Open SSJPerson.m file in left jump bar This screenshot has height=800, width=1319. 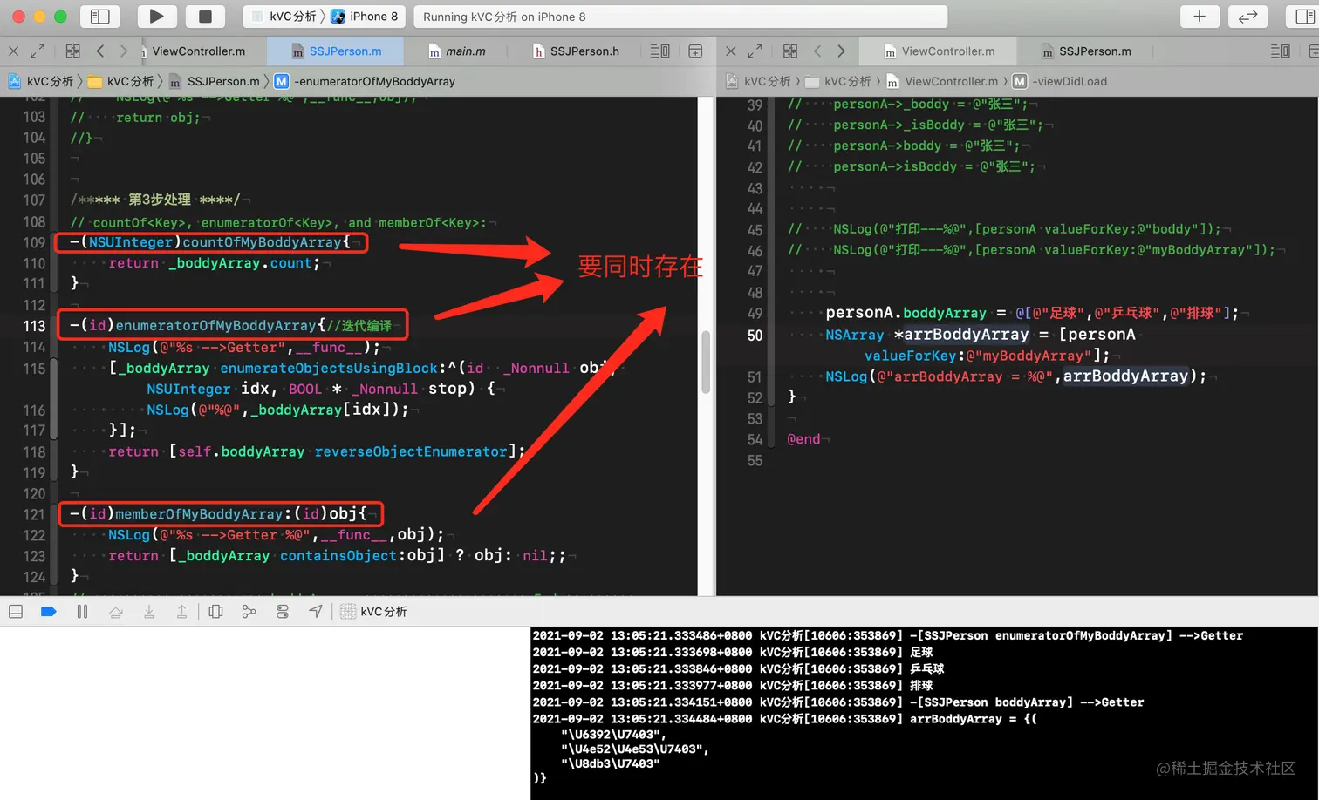click(x=215, y=81)
